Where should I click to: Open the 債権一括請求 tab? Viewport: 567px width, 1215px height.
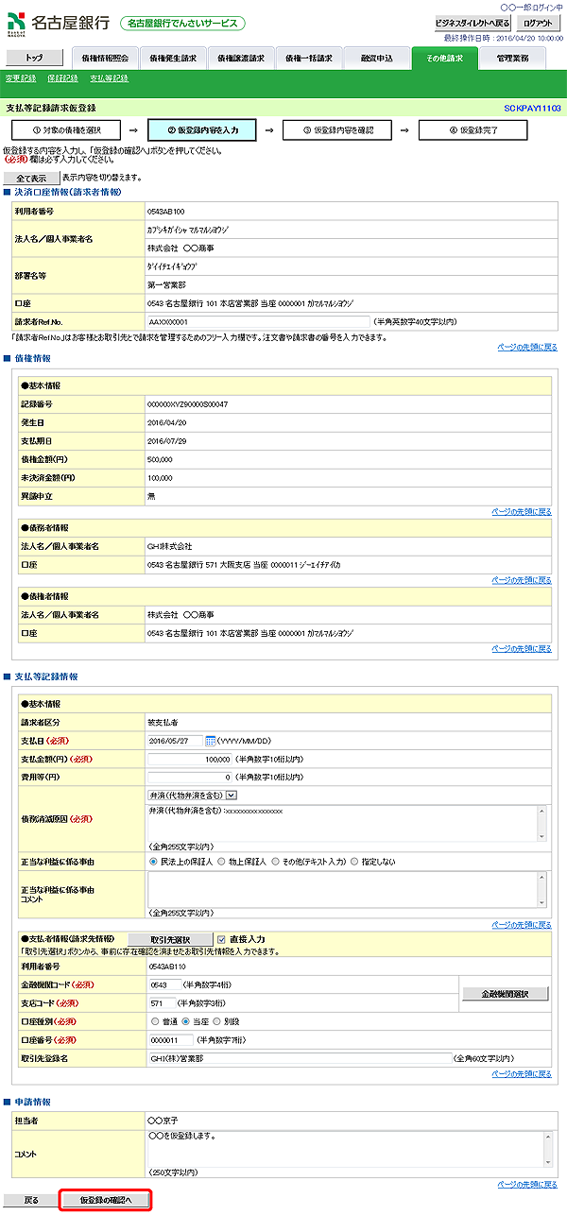308,59
